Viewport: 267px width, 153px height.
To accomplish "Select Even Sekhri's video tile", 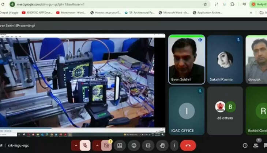I will pyautogui.click(x=187, y=59).
